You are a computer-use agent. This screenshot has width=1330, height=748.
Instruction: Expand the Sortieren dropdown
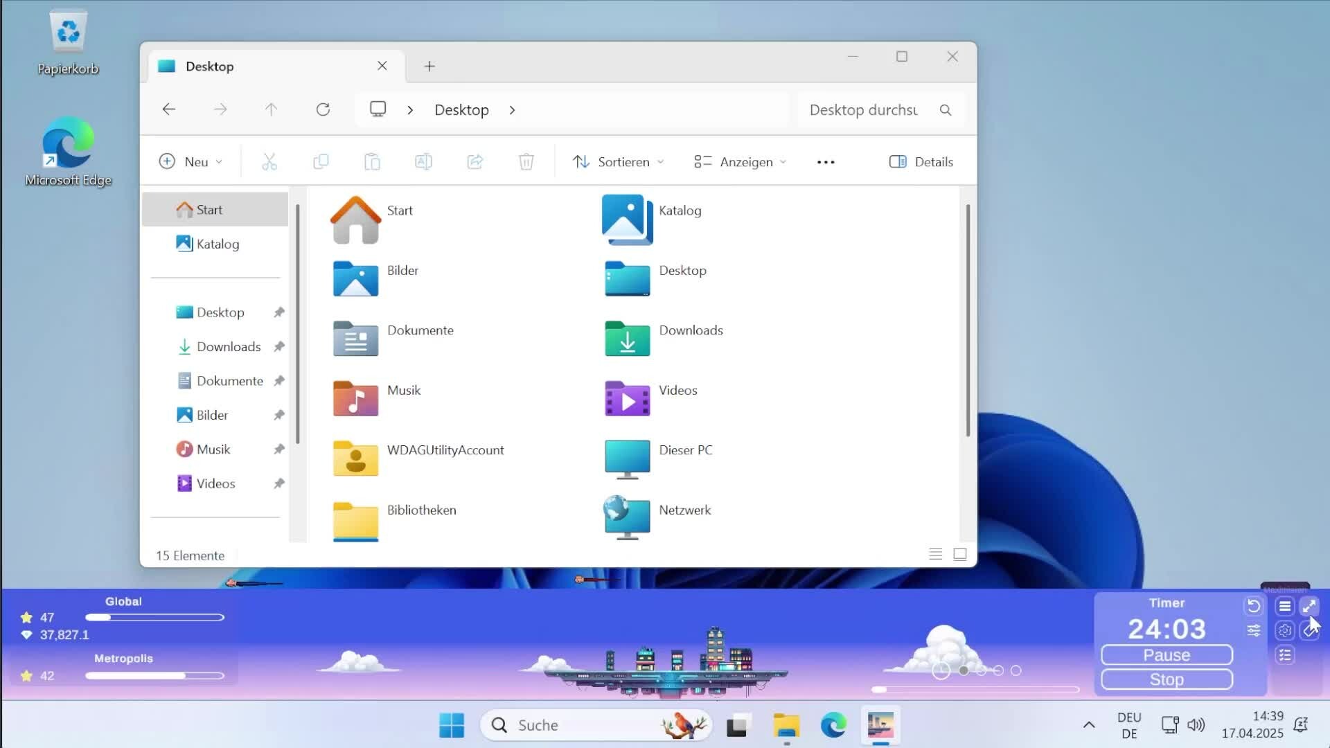(618, 162)
